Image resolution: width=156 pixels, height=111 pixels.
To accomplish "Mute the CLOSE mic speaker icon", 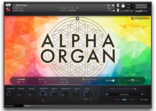I will [x=18, y=82].
